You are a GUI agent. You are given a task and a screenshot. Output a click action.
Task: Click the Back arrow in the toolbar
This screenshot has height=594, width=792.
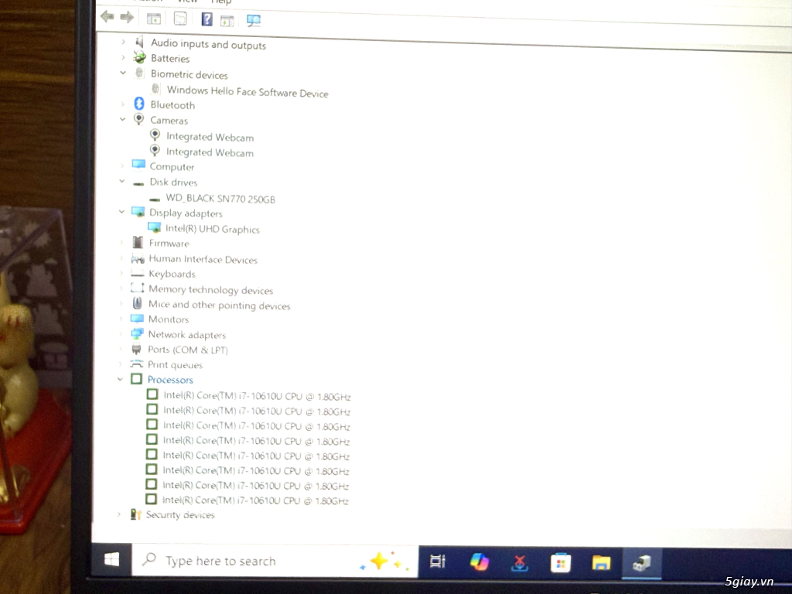(107, 17)
